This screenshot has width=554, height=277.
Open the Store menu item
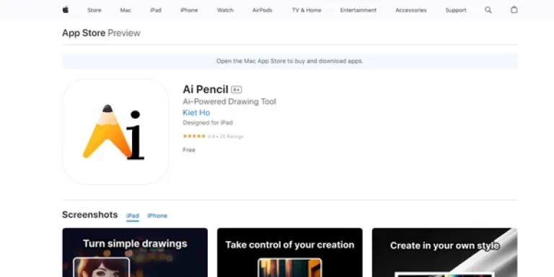click(94, 10)
